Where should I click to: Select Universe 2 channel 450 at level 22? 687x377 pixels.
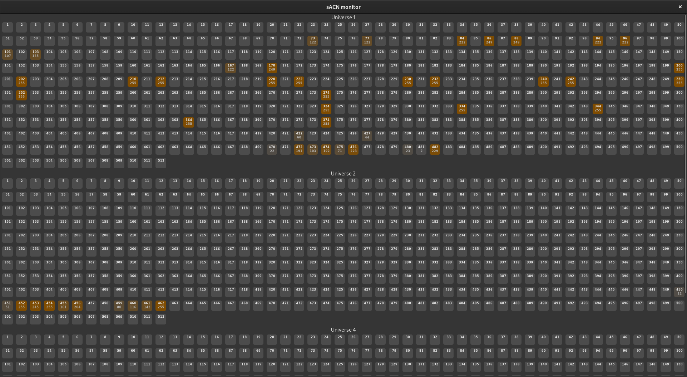(679, 292)
